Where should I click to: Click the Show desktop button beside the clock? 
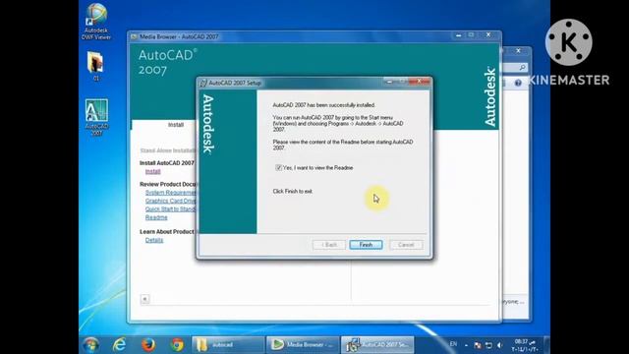tap(546, 345)
